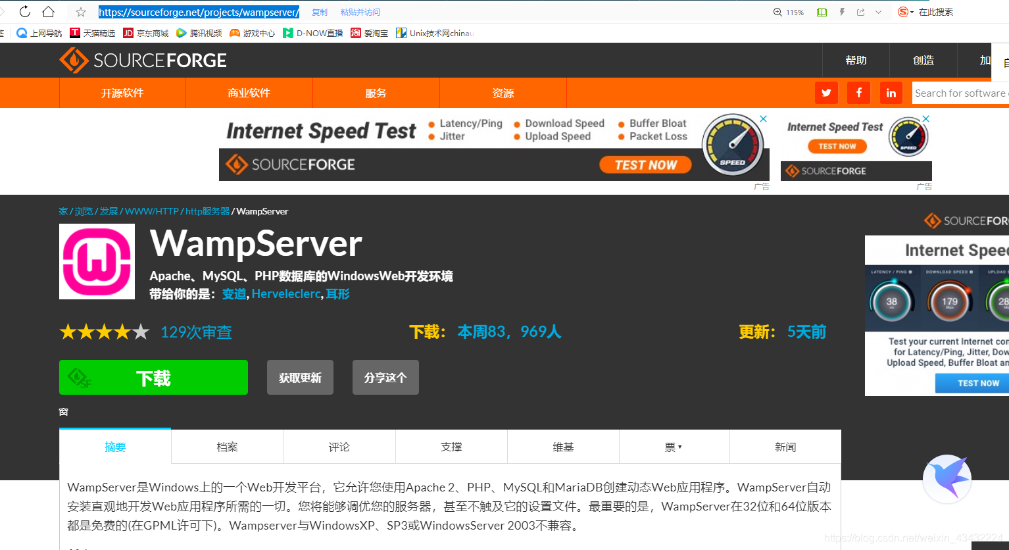Screen dimensions: 1009x550
Task: Expand the toolbar dropdown chevron
Action: 878,12
